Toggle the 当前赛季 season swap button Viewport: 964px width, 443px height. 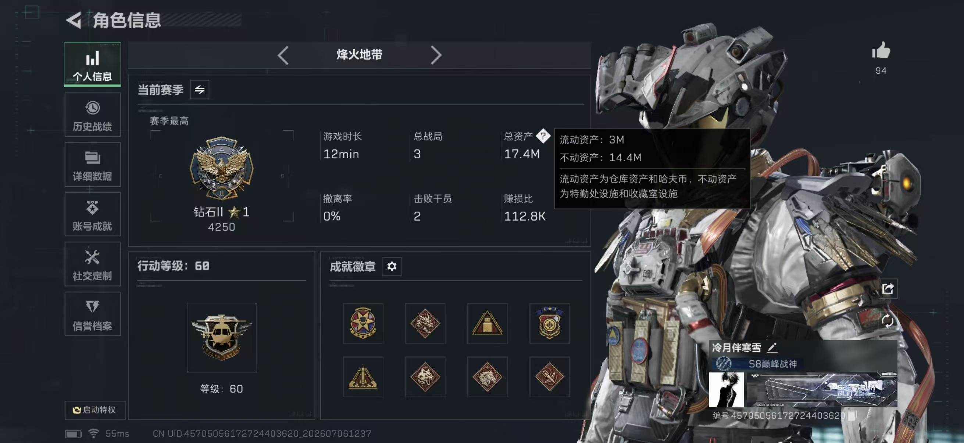(200, 90)
